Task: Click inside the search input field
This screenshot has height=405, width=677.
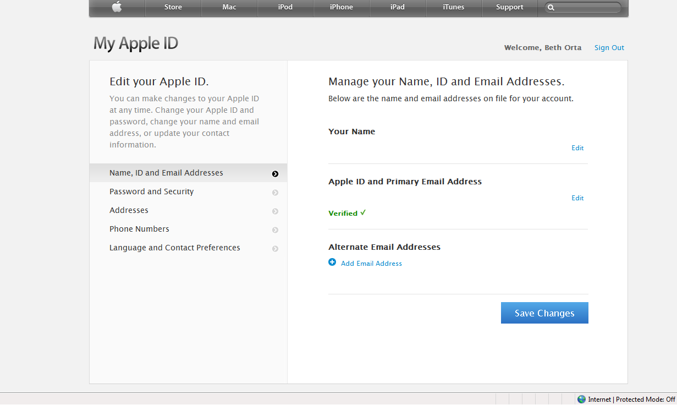Action: pyautogui.click(x=584, y=7)
